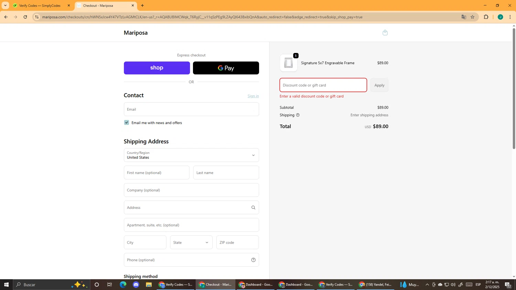The width and height of the screenshot is (516, 290).
Task: Click the ESP language indicator
Action: pos(478,285)
